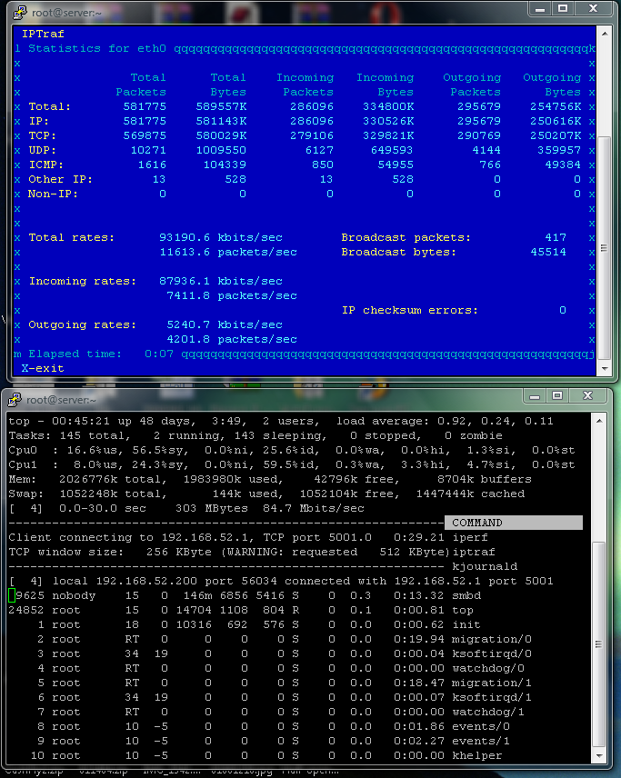Click the watchdog/1 process entry
Viewport: 621px width, 778px height.
pos(488,712)
